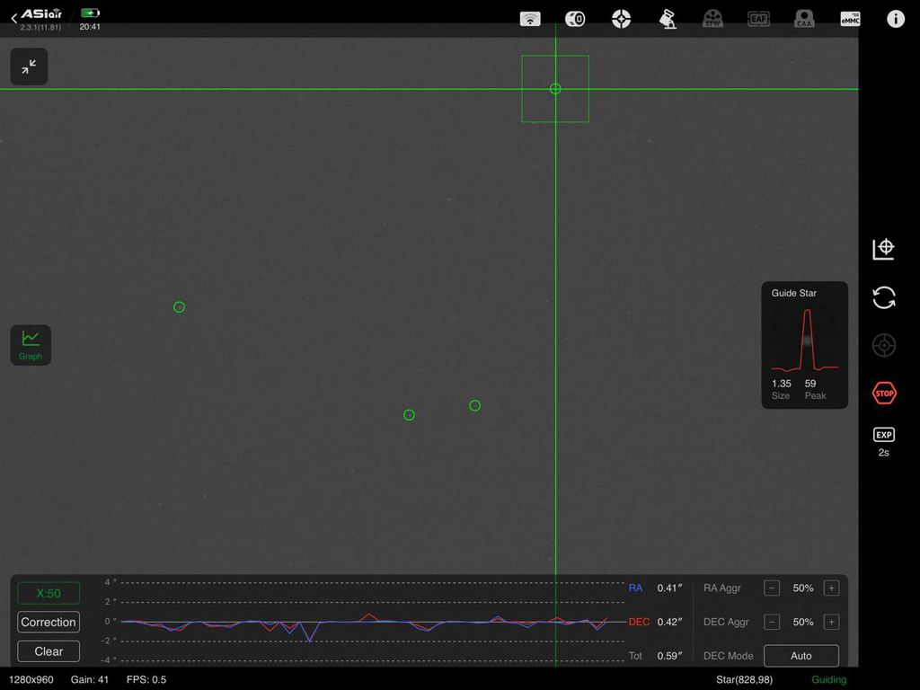
Task: Click the leftmost circled secondary star
Action: tap(179, 307)
